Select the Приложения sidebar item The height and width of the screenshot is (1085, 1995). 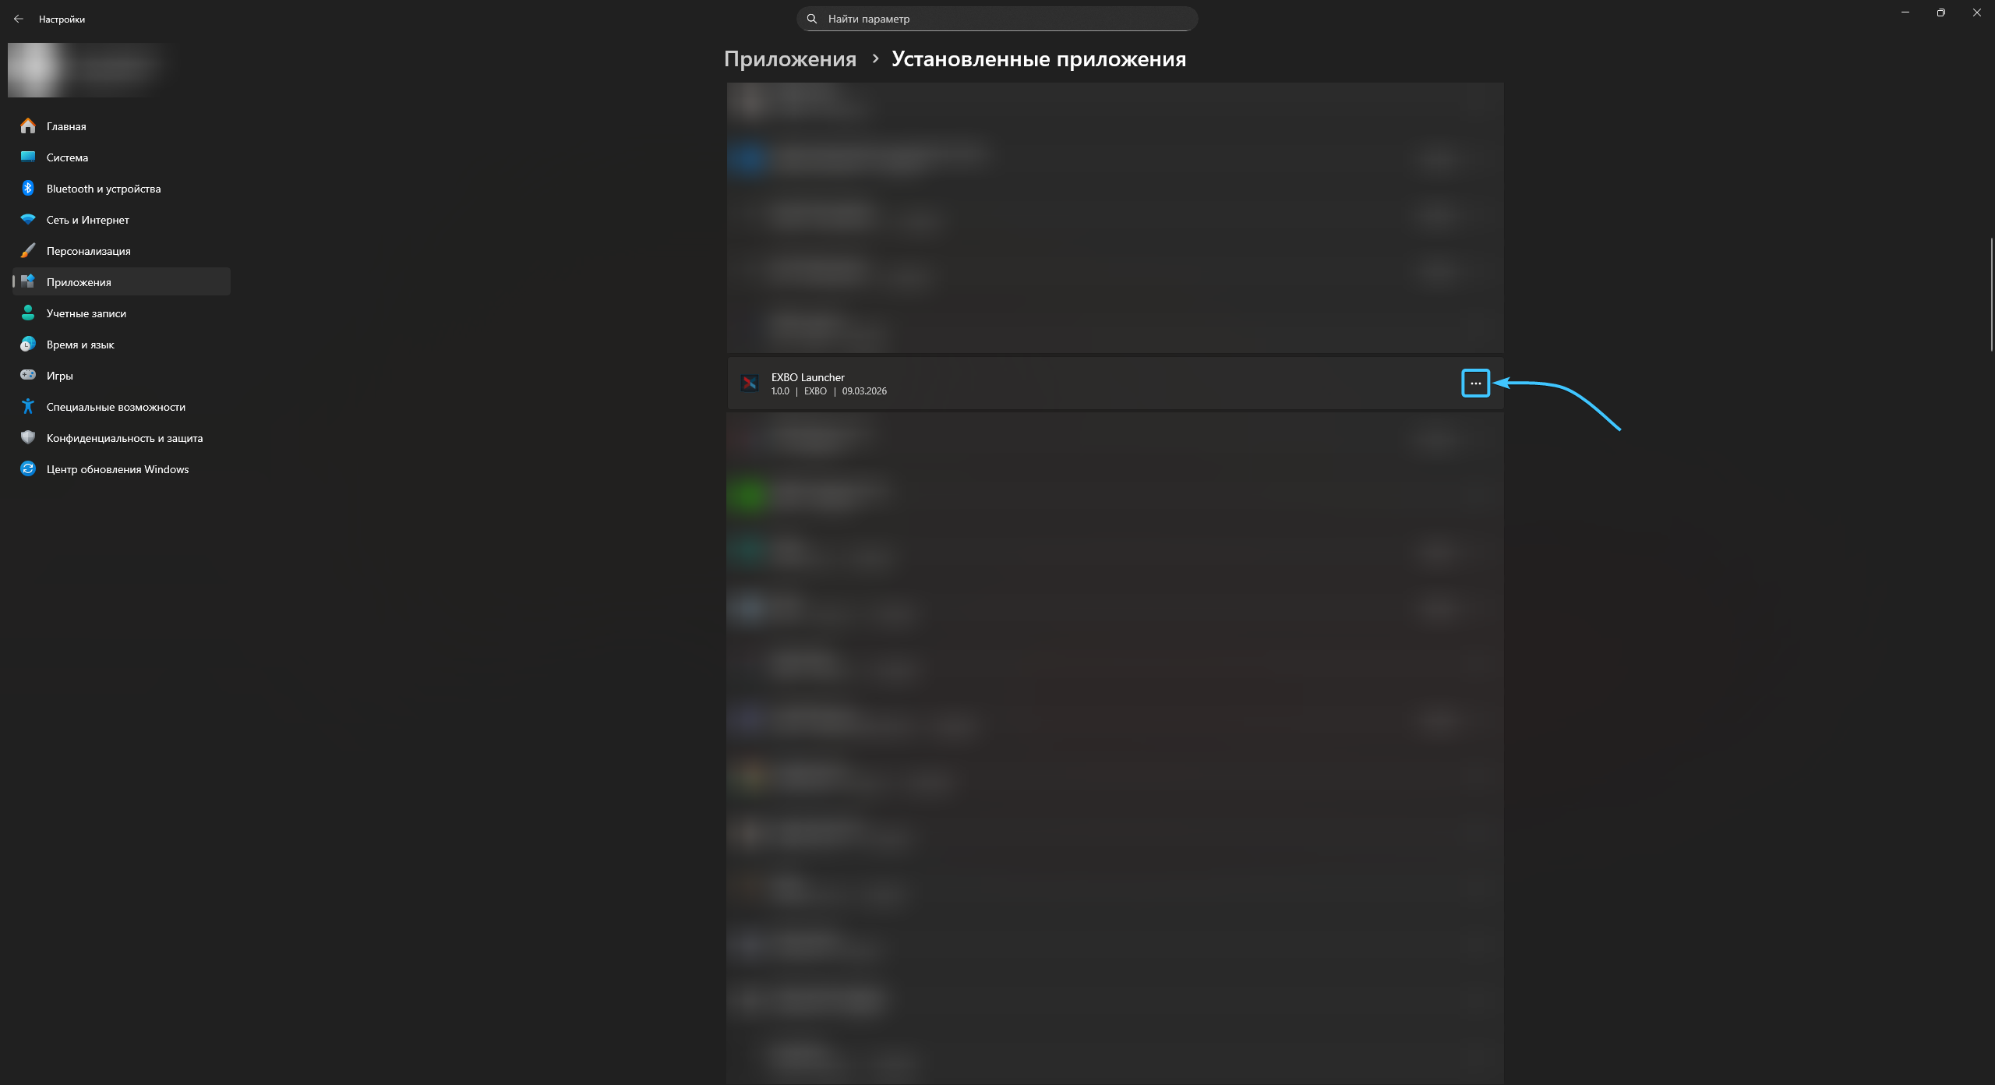pyautogui.click(x=79, y=282)
